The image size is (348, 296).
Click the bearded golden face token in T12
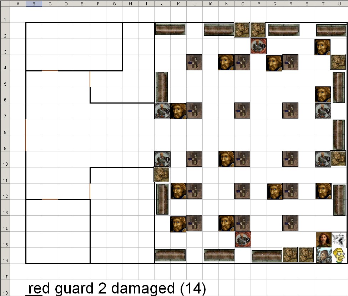(324, 191)
